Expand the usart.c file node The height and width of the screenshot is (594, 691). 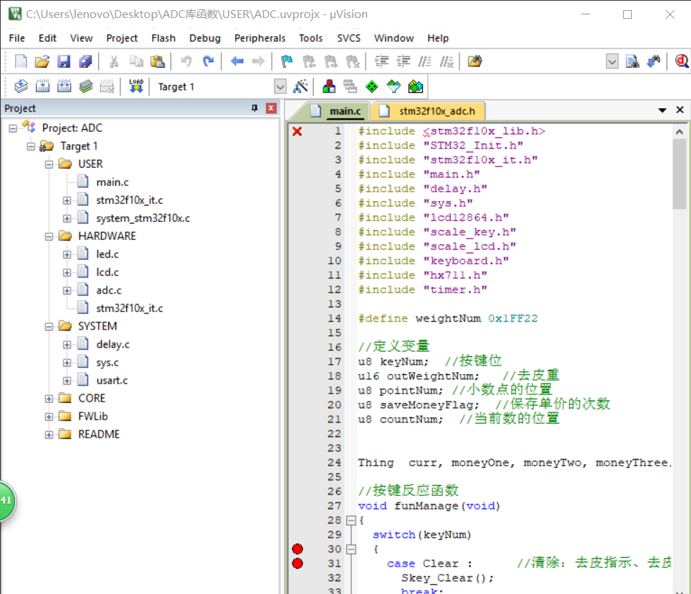click(66, 381)
